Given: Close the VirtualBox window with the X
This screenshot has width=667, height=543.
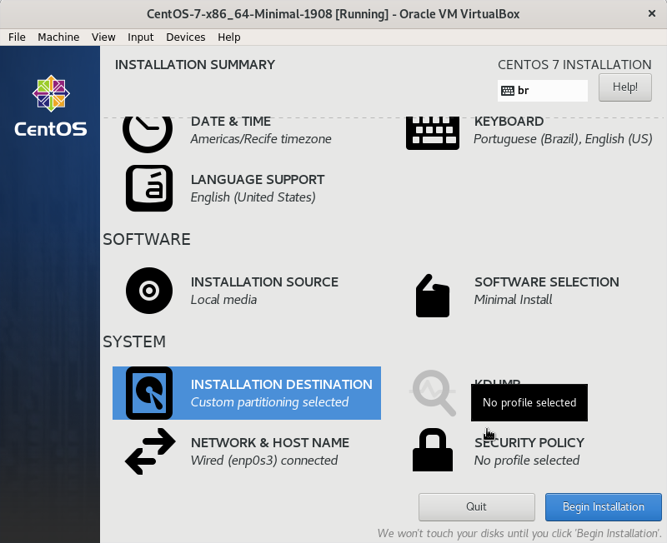Looking at the screenshot, I should click(x=652, y=13).
